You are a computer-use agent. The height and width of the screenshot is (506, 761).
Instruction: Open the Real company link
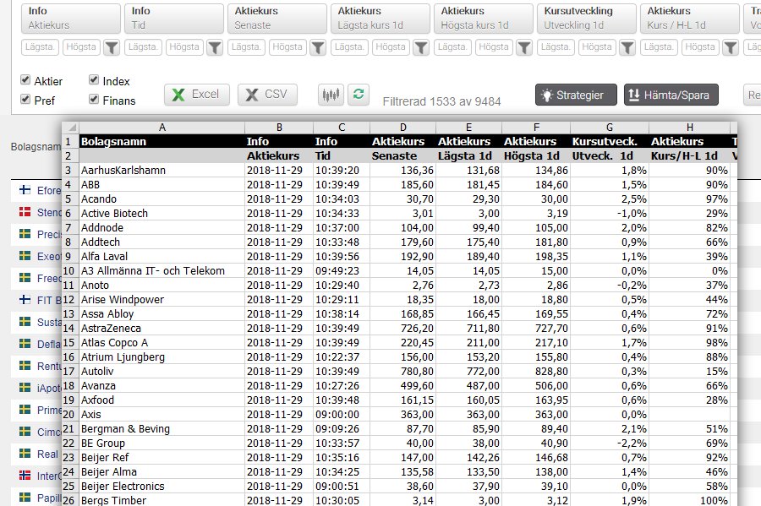click(x=47, y=454)
